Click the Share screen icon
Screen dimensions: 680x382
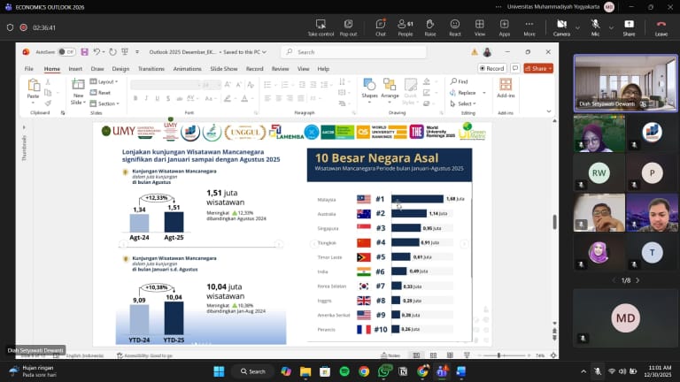point(629,27)
